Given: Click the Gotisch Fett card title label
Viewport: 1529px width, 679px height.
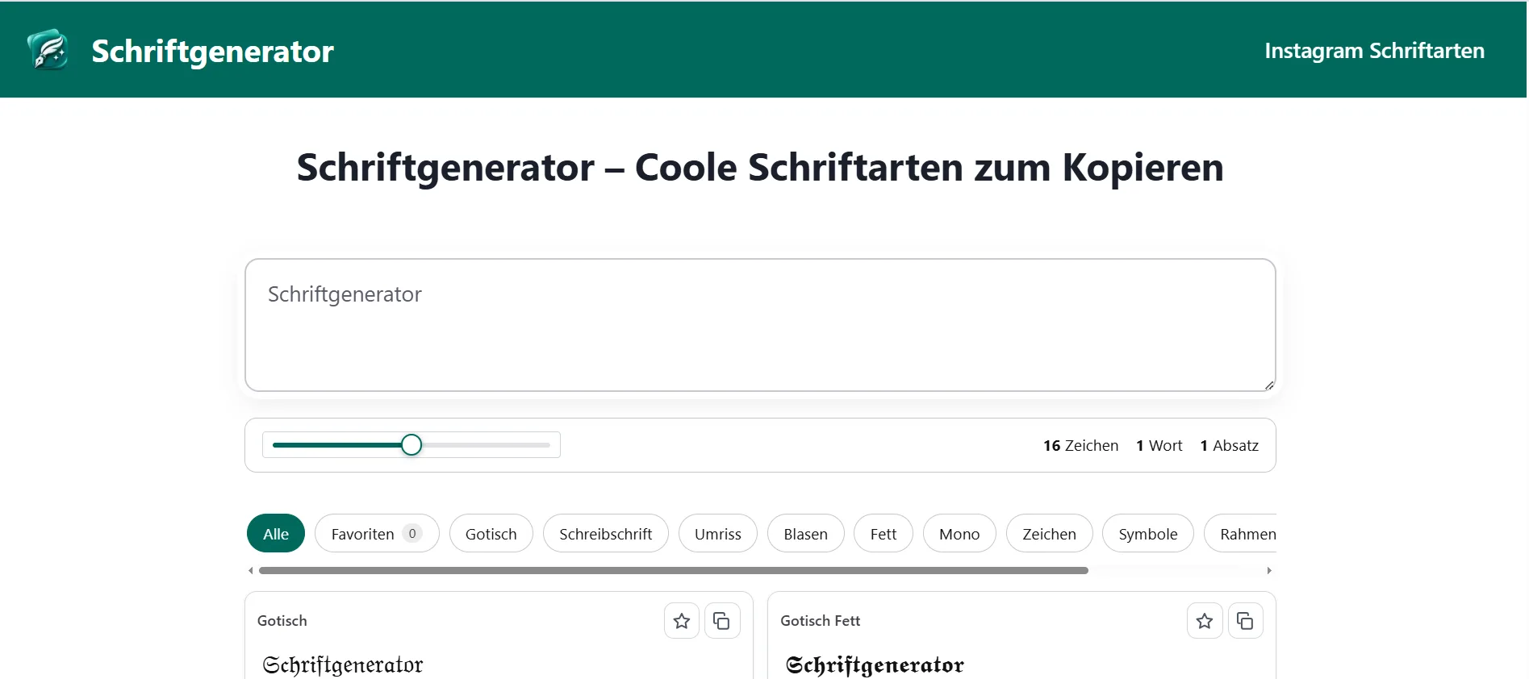Looking at the screenshot, I should (x=820, y=620).
